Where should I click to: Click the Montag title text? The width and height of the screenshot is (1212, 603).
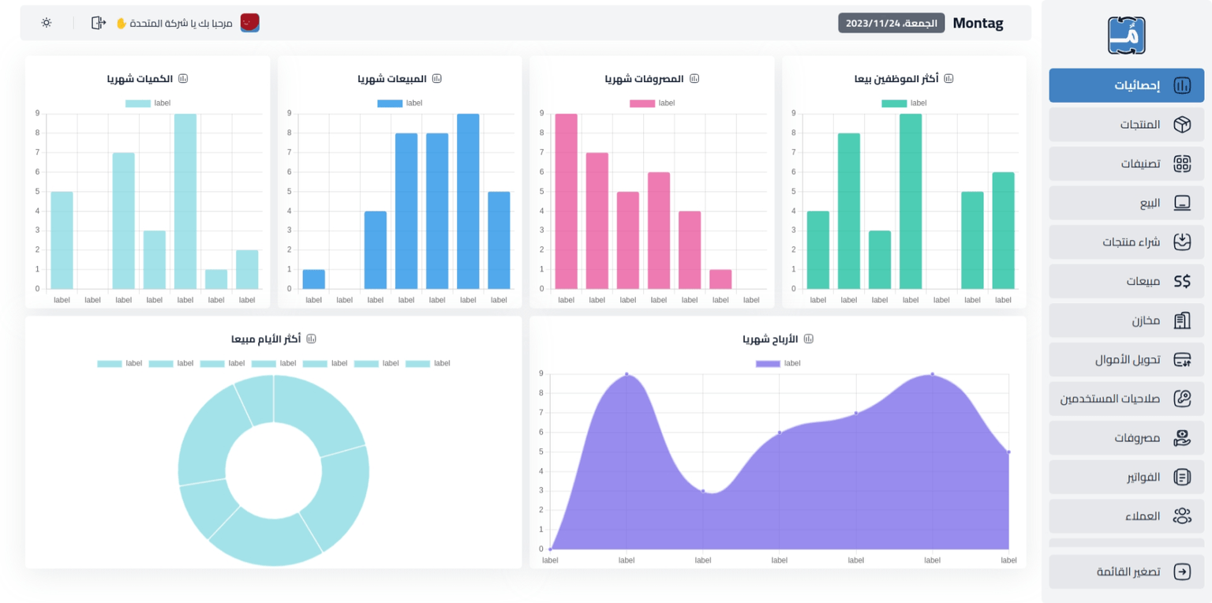click(x=978, y=23)
